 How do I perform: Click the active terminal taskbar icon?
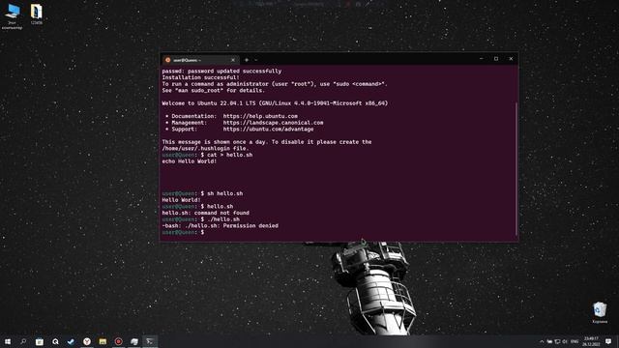[150, 341]
